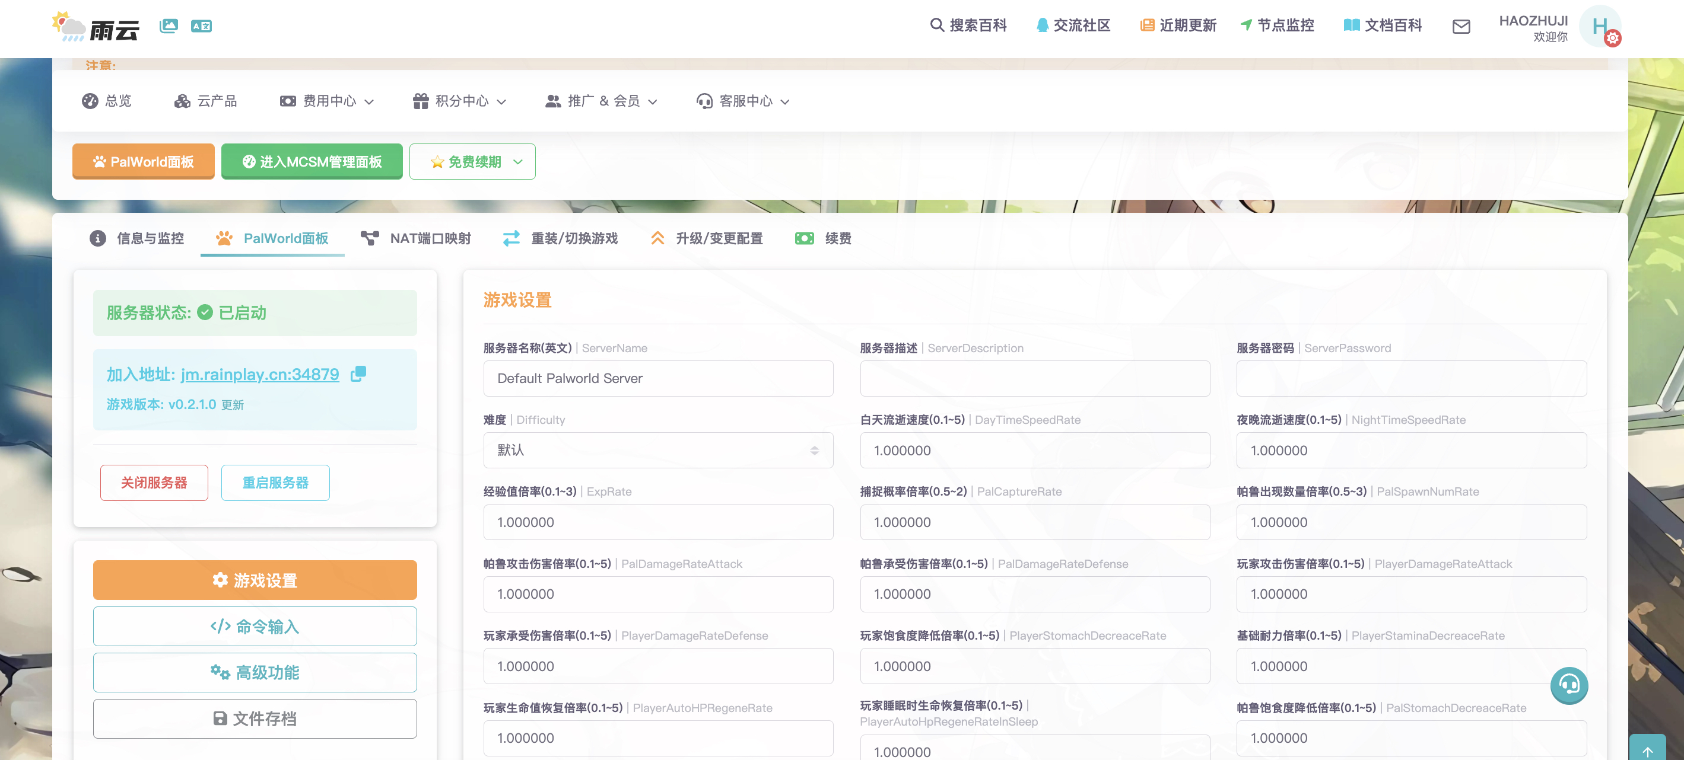1684x760 pixels.
Task: Click the recent updates newspaper icon
Action: point(1147,25)
